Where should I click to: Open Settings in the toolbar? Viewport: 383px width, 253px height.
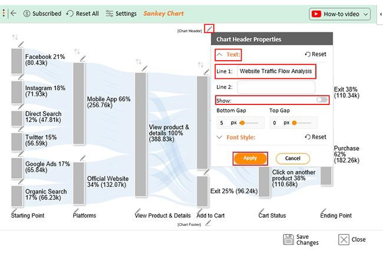pos(121,14)
